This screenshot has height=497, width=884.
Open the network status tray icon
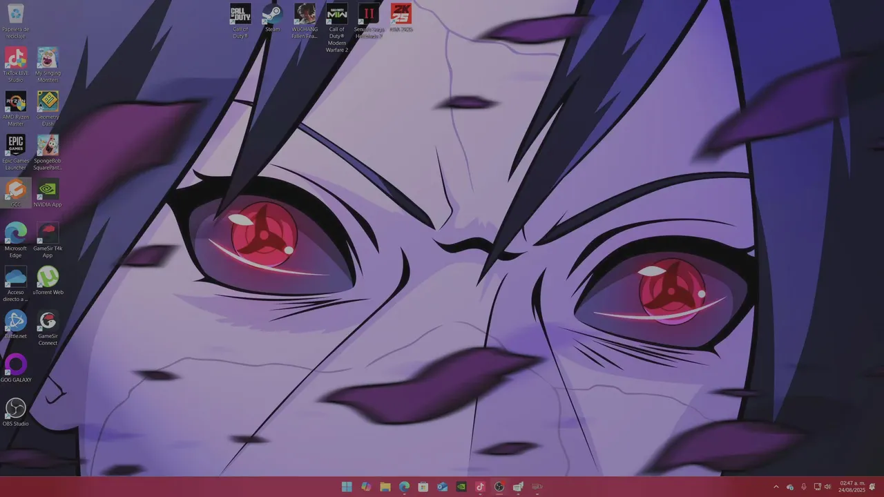[x=817, y=487]
